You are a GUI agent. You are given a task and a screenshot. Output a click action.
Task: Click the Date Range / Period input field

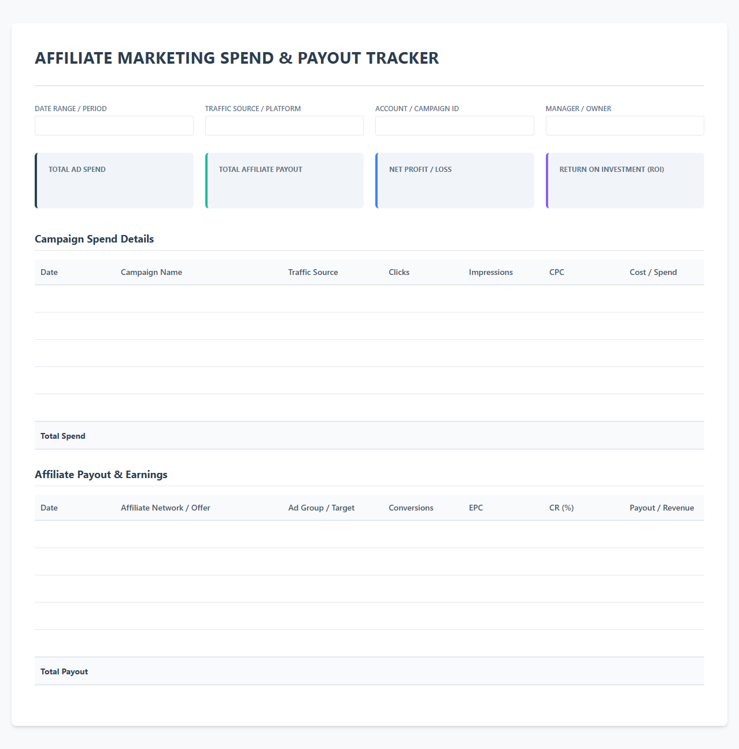tap(114, 126)
